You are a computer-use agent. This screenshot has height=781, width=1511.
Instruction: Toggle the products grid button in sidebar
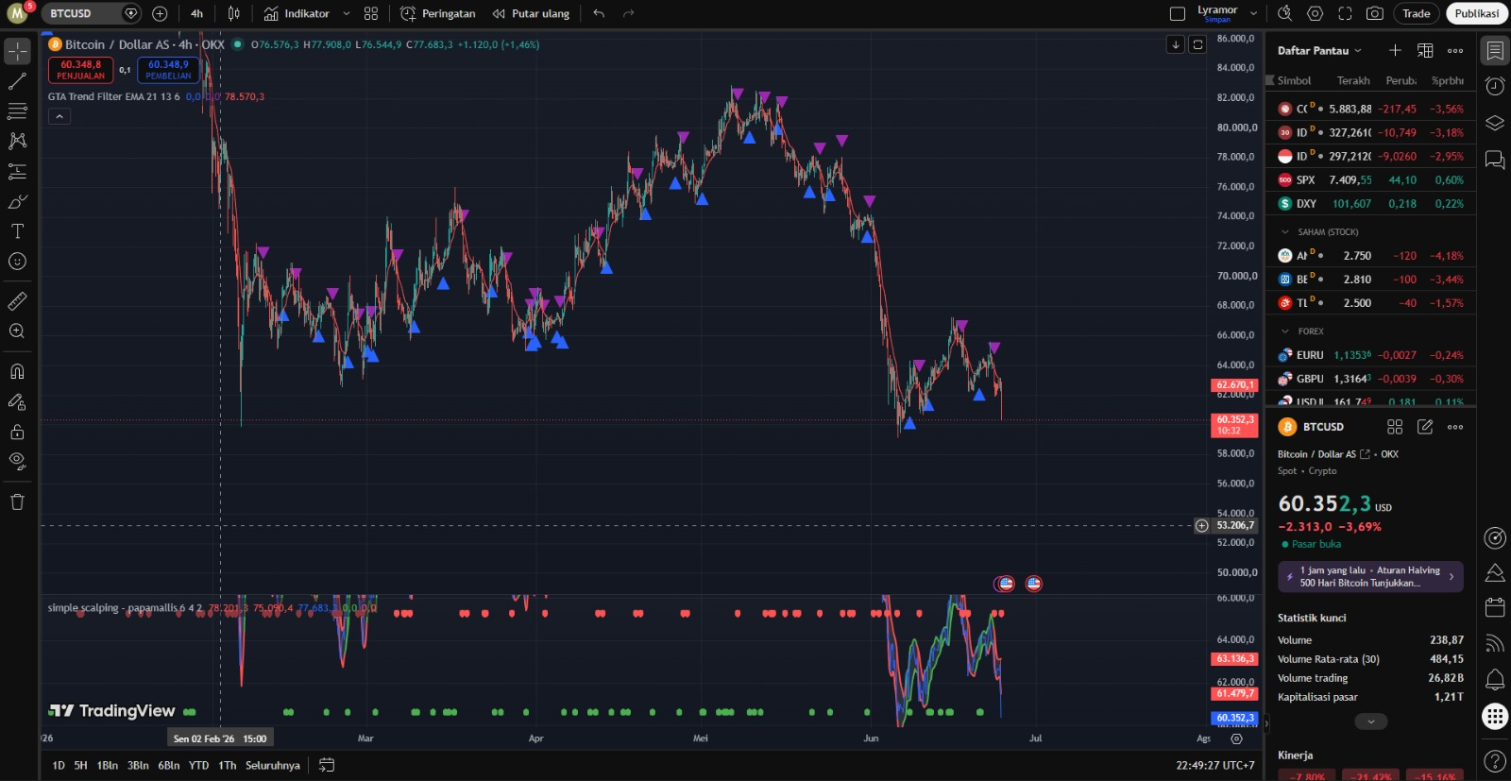pos(1495,717)
